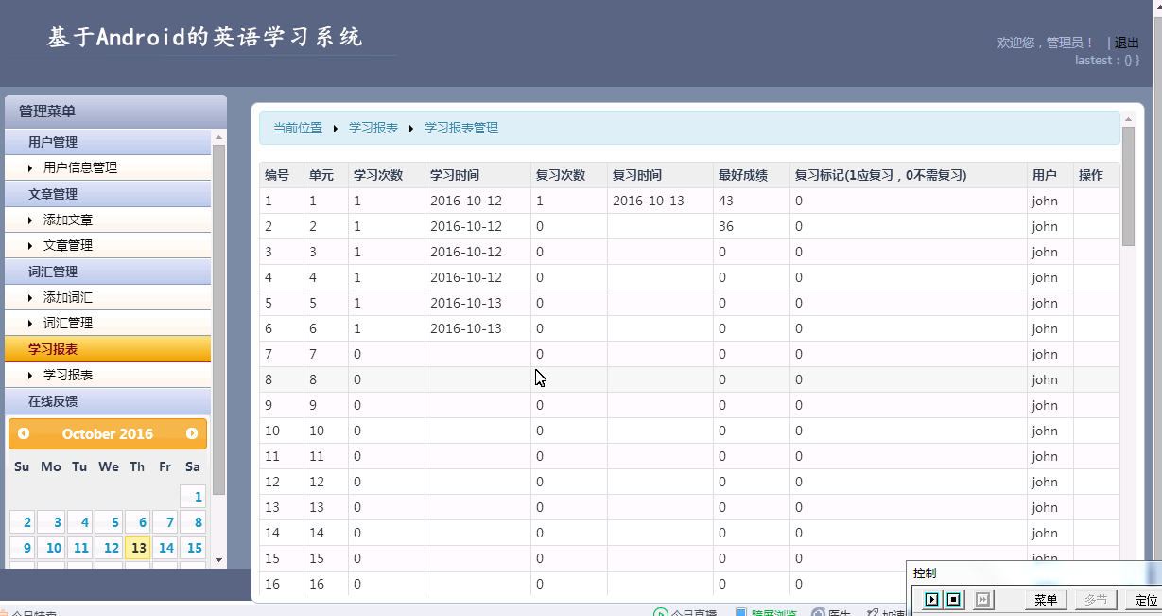
Task: Select October 10 in the calendar
Action: [x=50, y=547]
